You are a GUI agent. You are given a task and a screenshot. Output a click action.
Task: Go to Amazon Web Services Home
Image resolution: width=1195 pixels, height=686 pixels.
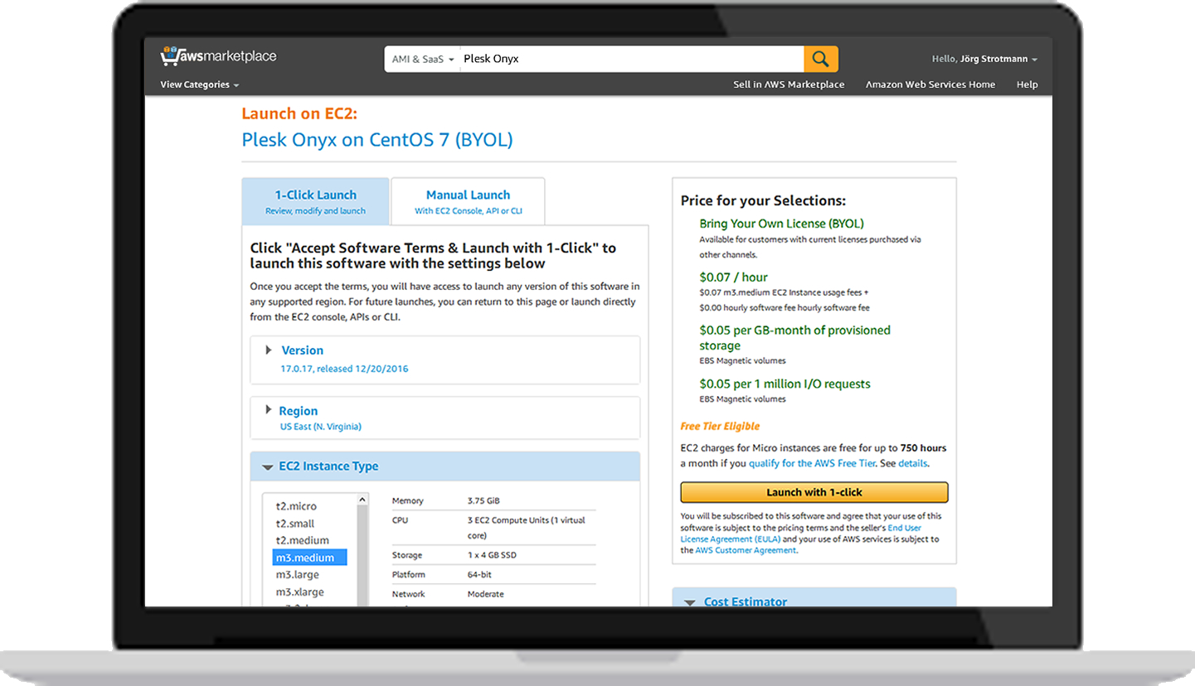point(930,85)
